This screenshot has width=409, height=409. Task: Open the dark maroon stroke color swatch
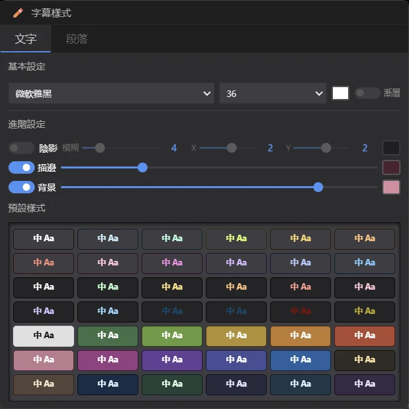[x=391, y=167]
